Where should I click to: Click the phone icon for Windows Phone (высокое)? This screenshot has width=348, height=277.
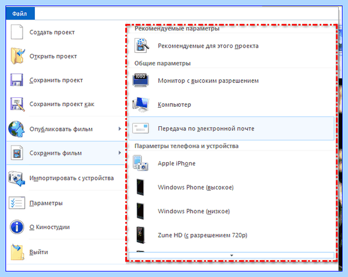click(140, 187)
